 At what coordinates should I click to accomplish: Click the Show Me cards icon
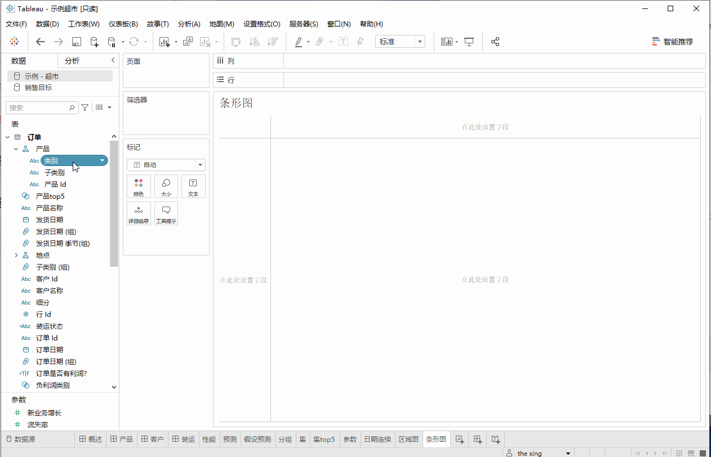[447, 42]
